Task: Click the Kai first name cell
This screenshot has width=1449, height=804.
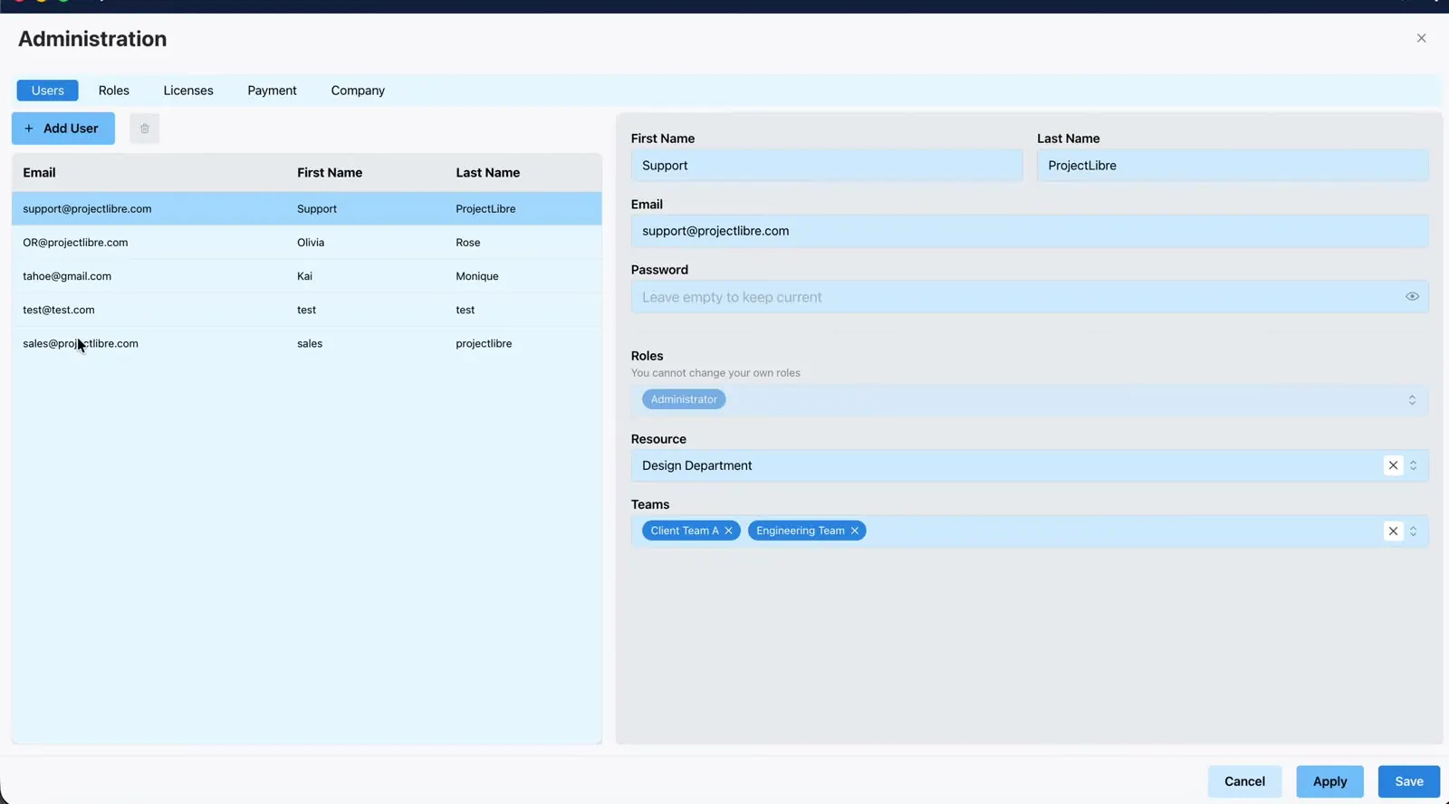Action: click(304, 276)
